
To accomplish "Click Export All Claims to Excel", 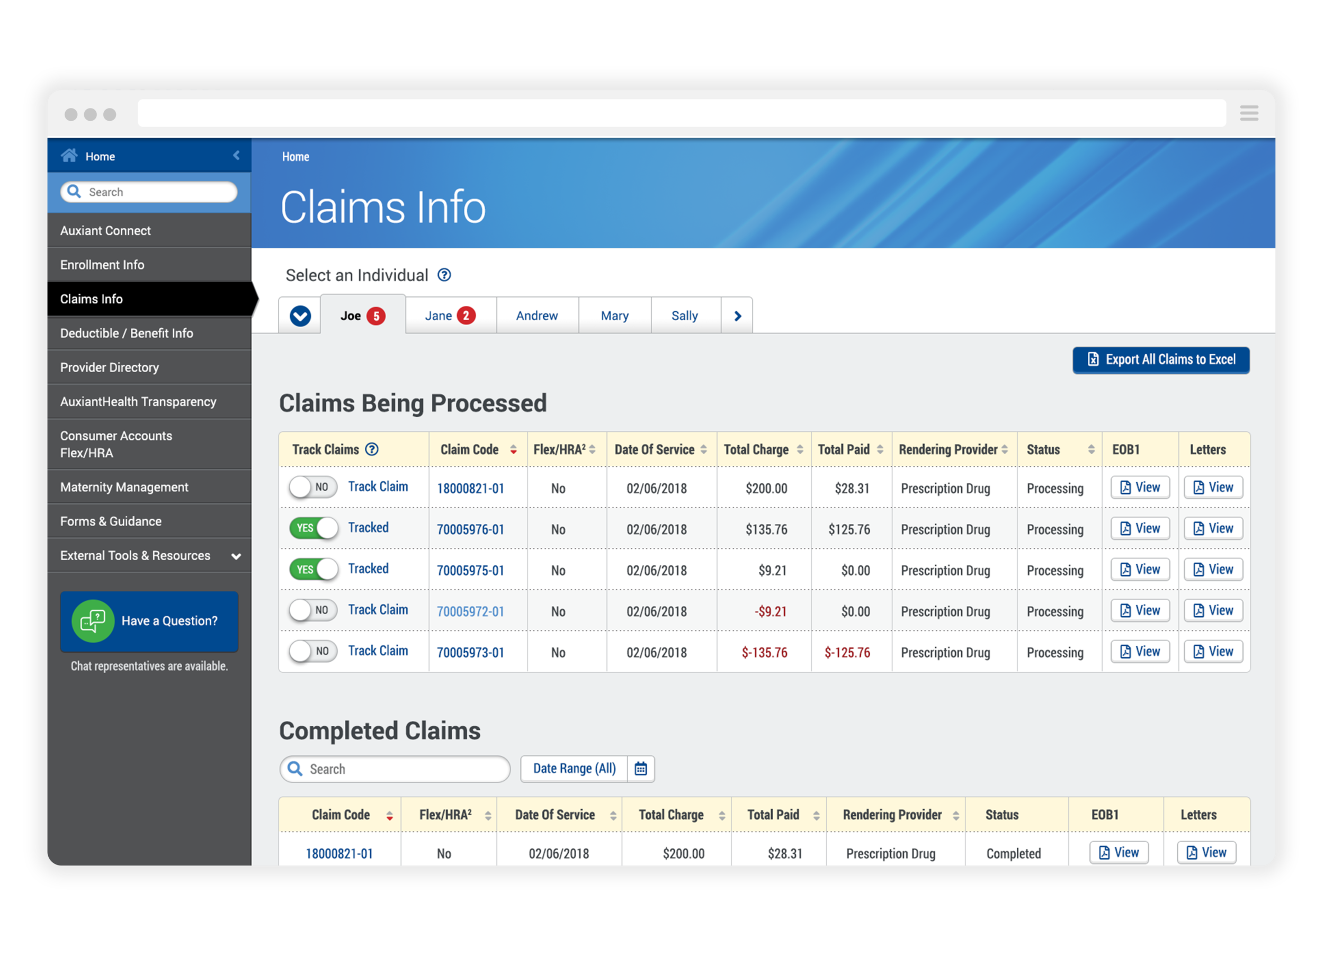I will coord(1160,359).
